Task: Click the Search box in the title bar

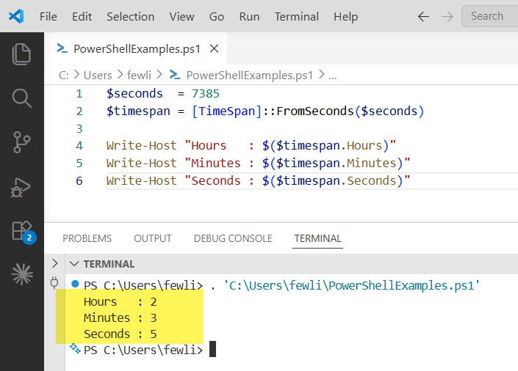Action: pos(490,16)
